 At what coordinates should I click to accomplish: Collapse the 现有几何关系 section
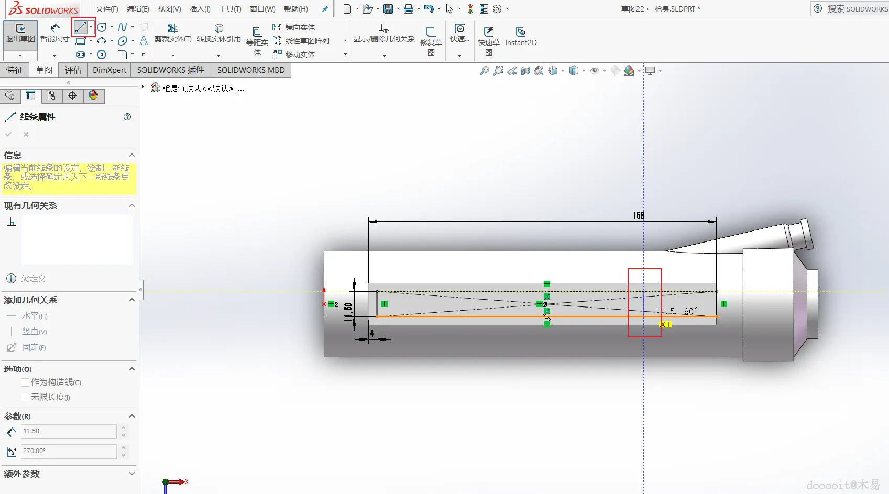[132, 206]
